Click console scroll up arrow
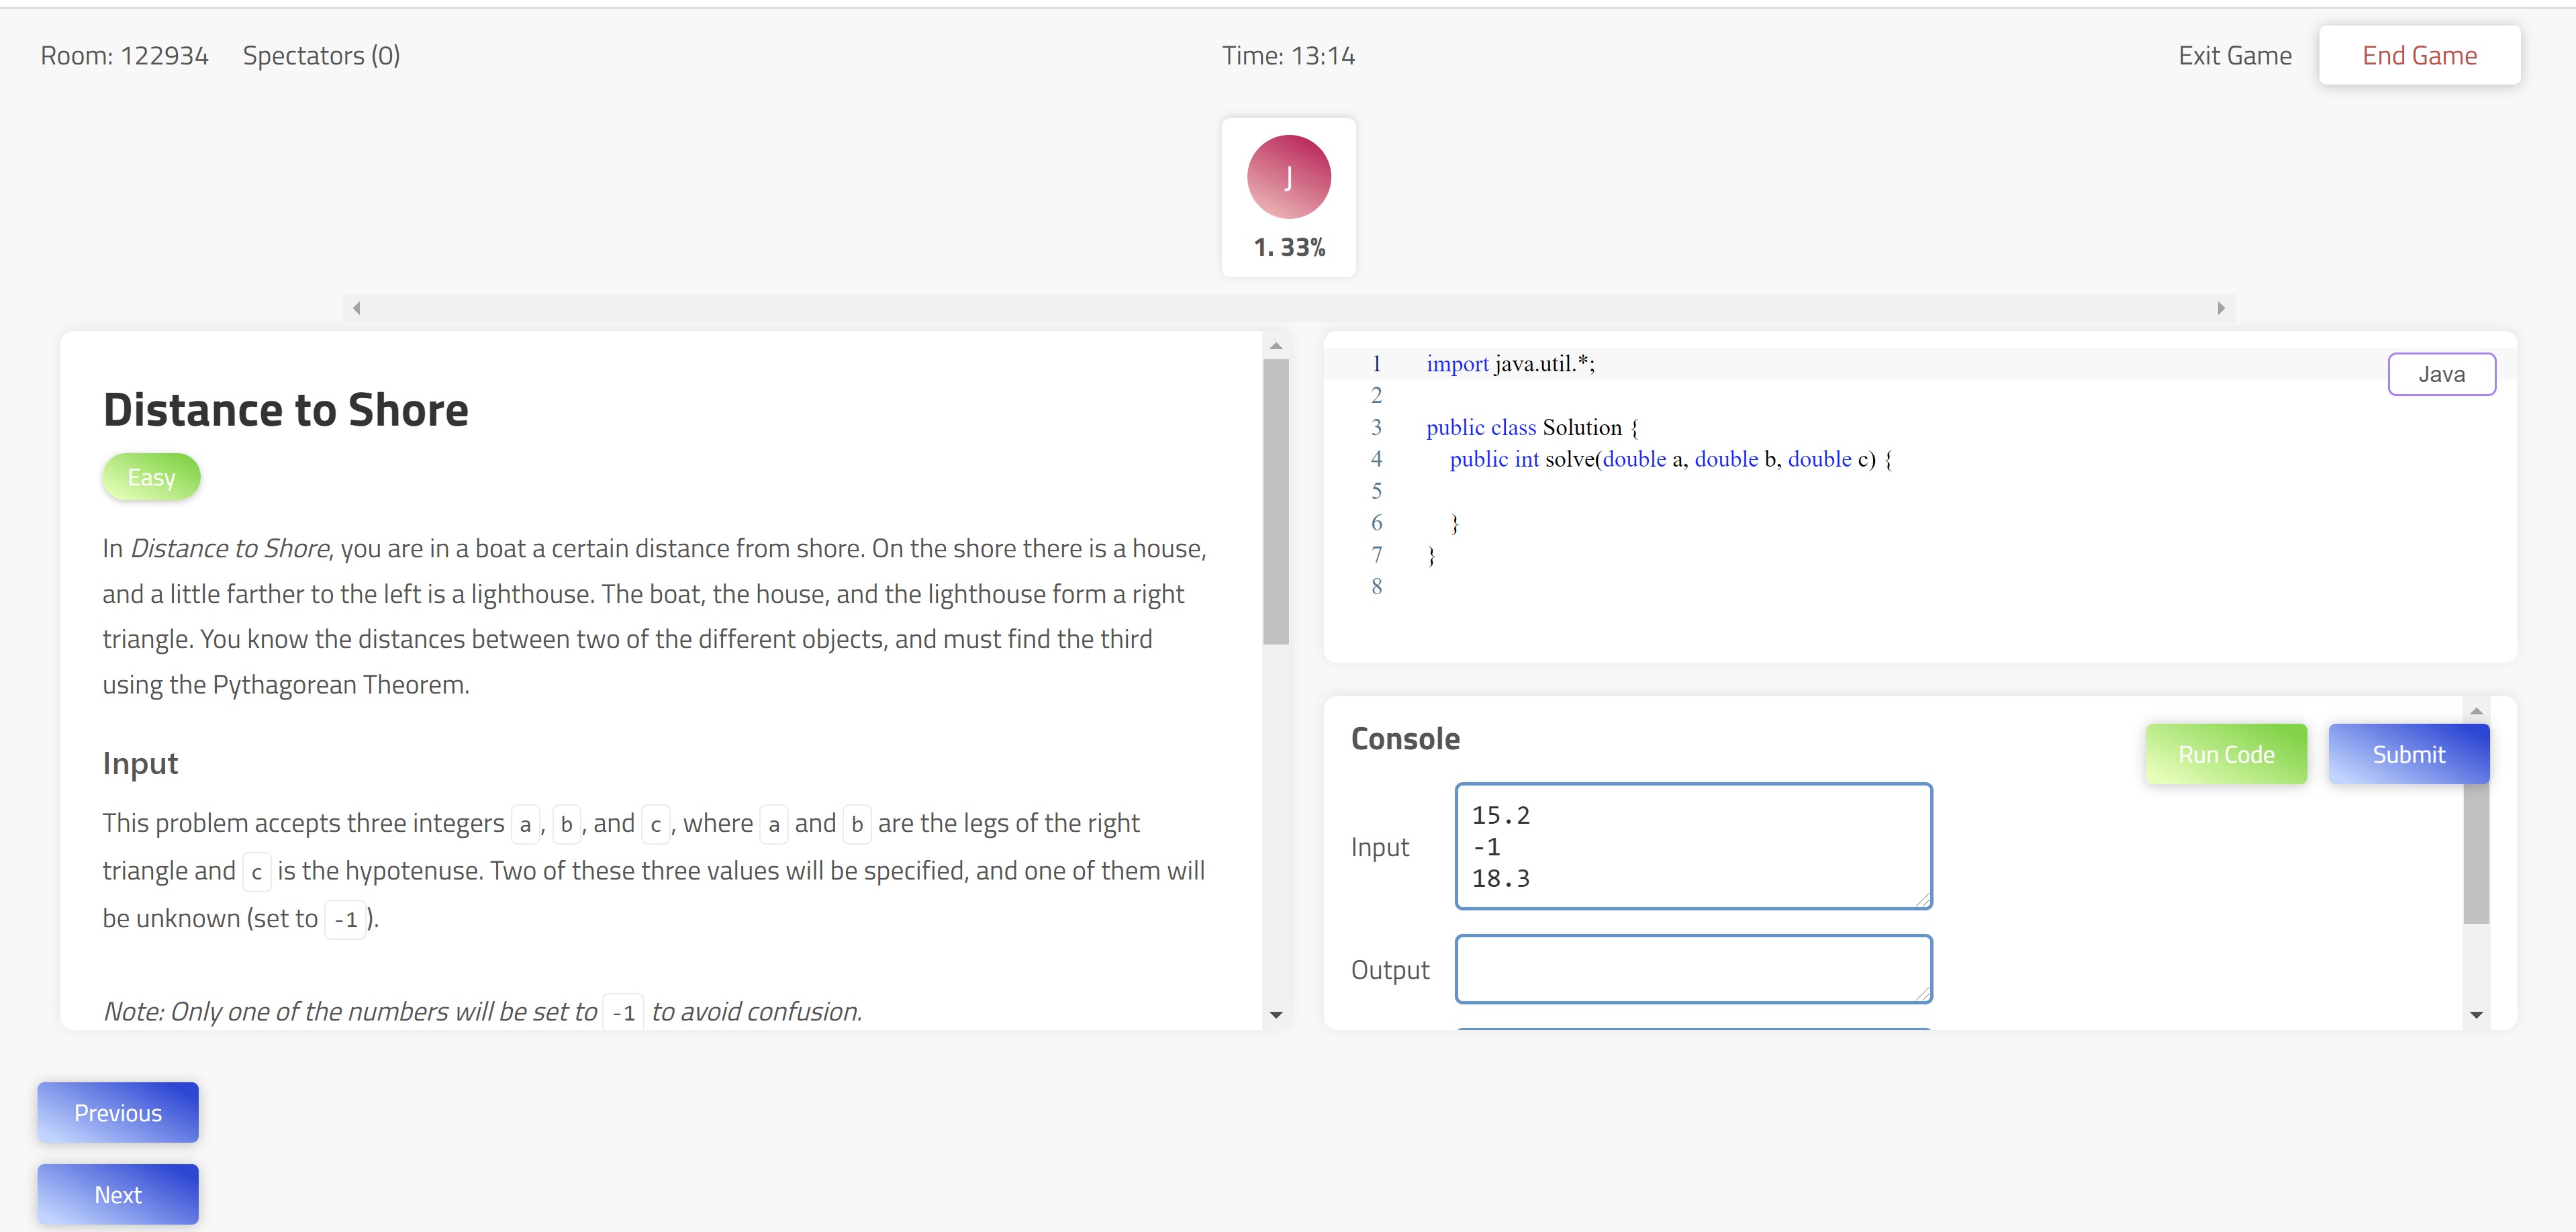This screenshot has height=1232, width=2576. 2476,711
